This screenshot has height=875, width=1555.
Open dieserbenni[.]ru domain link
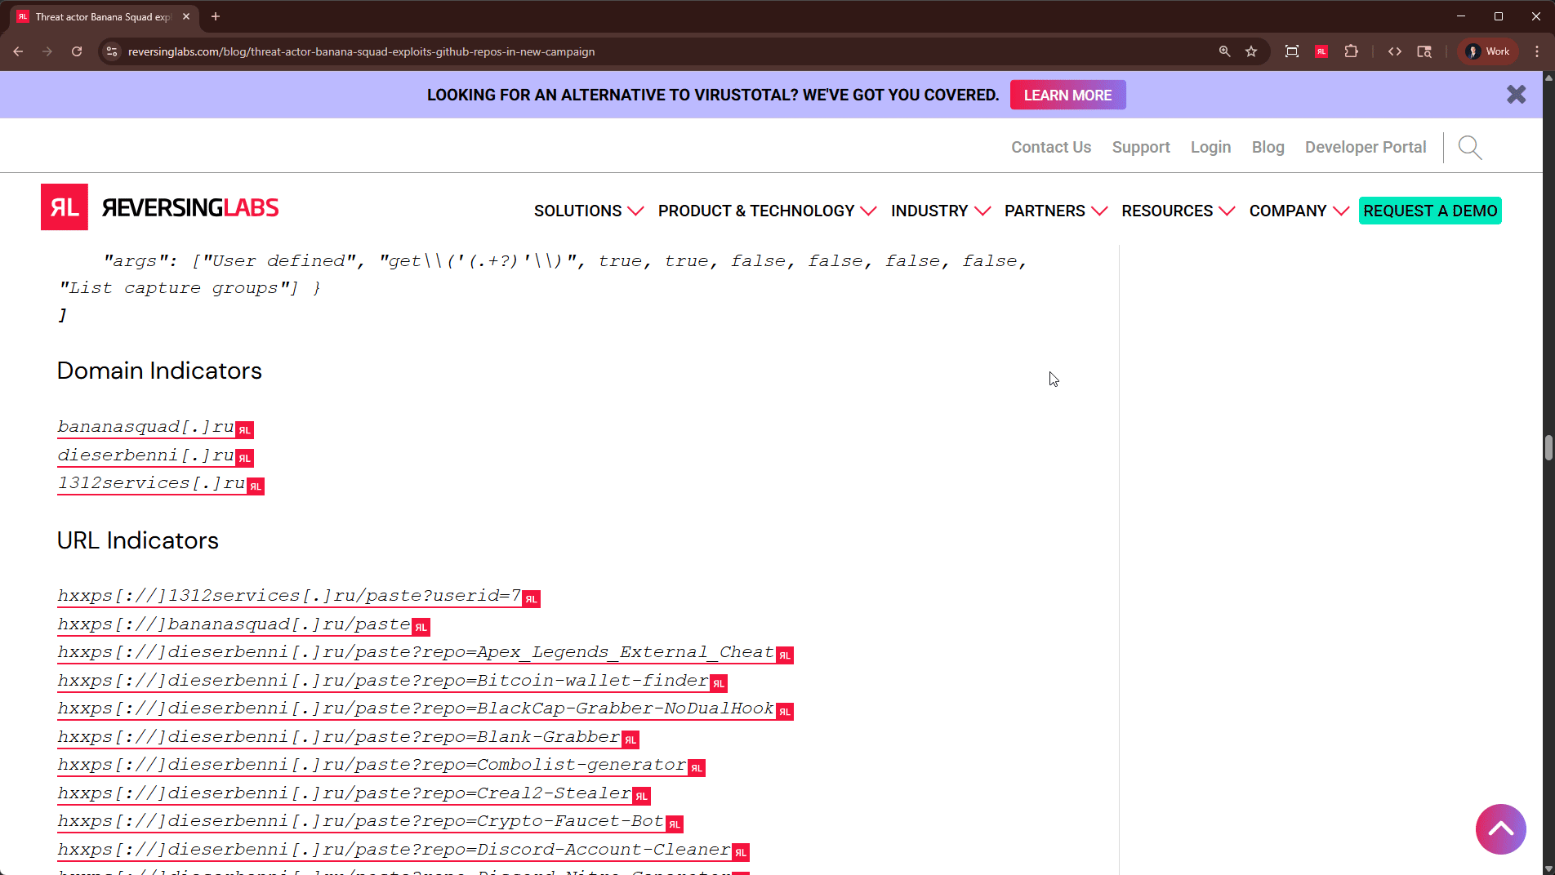point(145,455)
